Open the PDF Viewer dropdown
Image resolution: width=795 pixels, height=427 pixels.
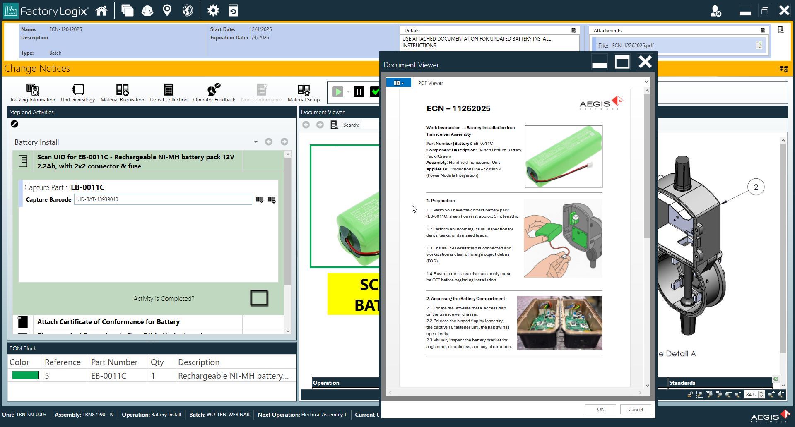[646, 82]
